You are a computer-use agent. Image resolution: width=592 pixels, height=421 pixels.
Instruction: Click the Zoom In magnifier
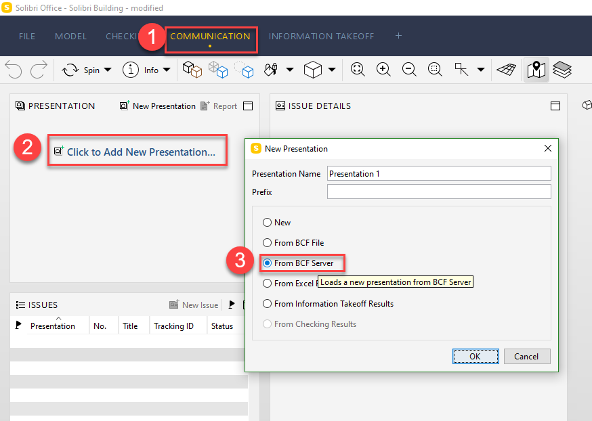click(383, 70)
